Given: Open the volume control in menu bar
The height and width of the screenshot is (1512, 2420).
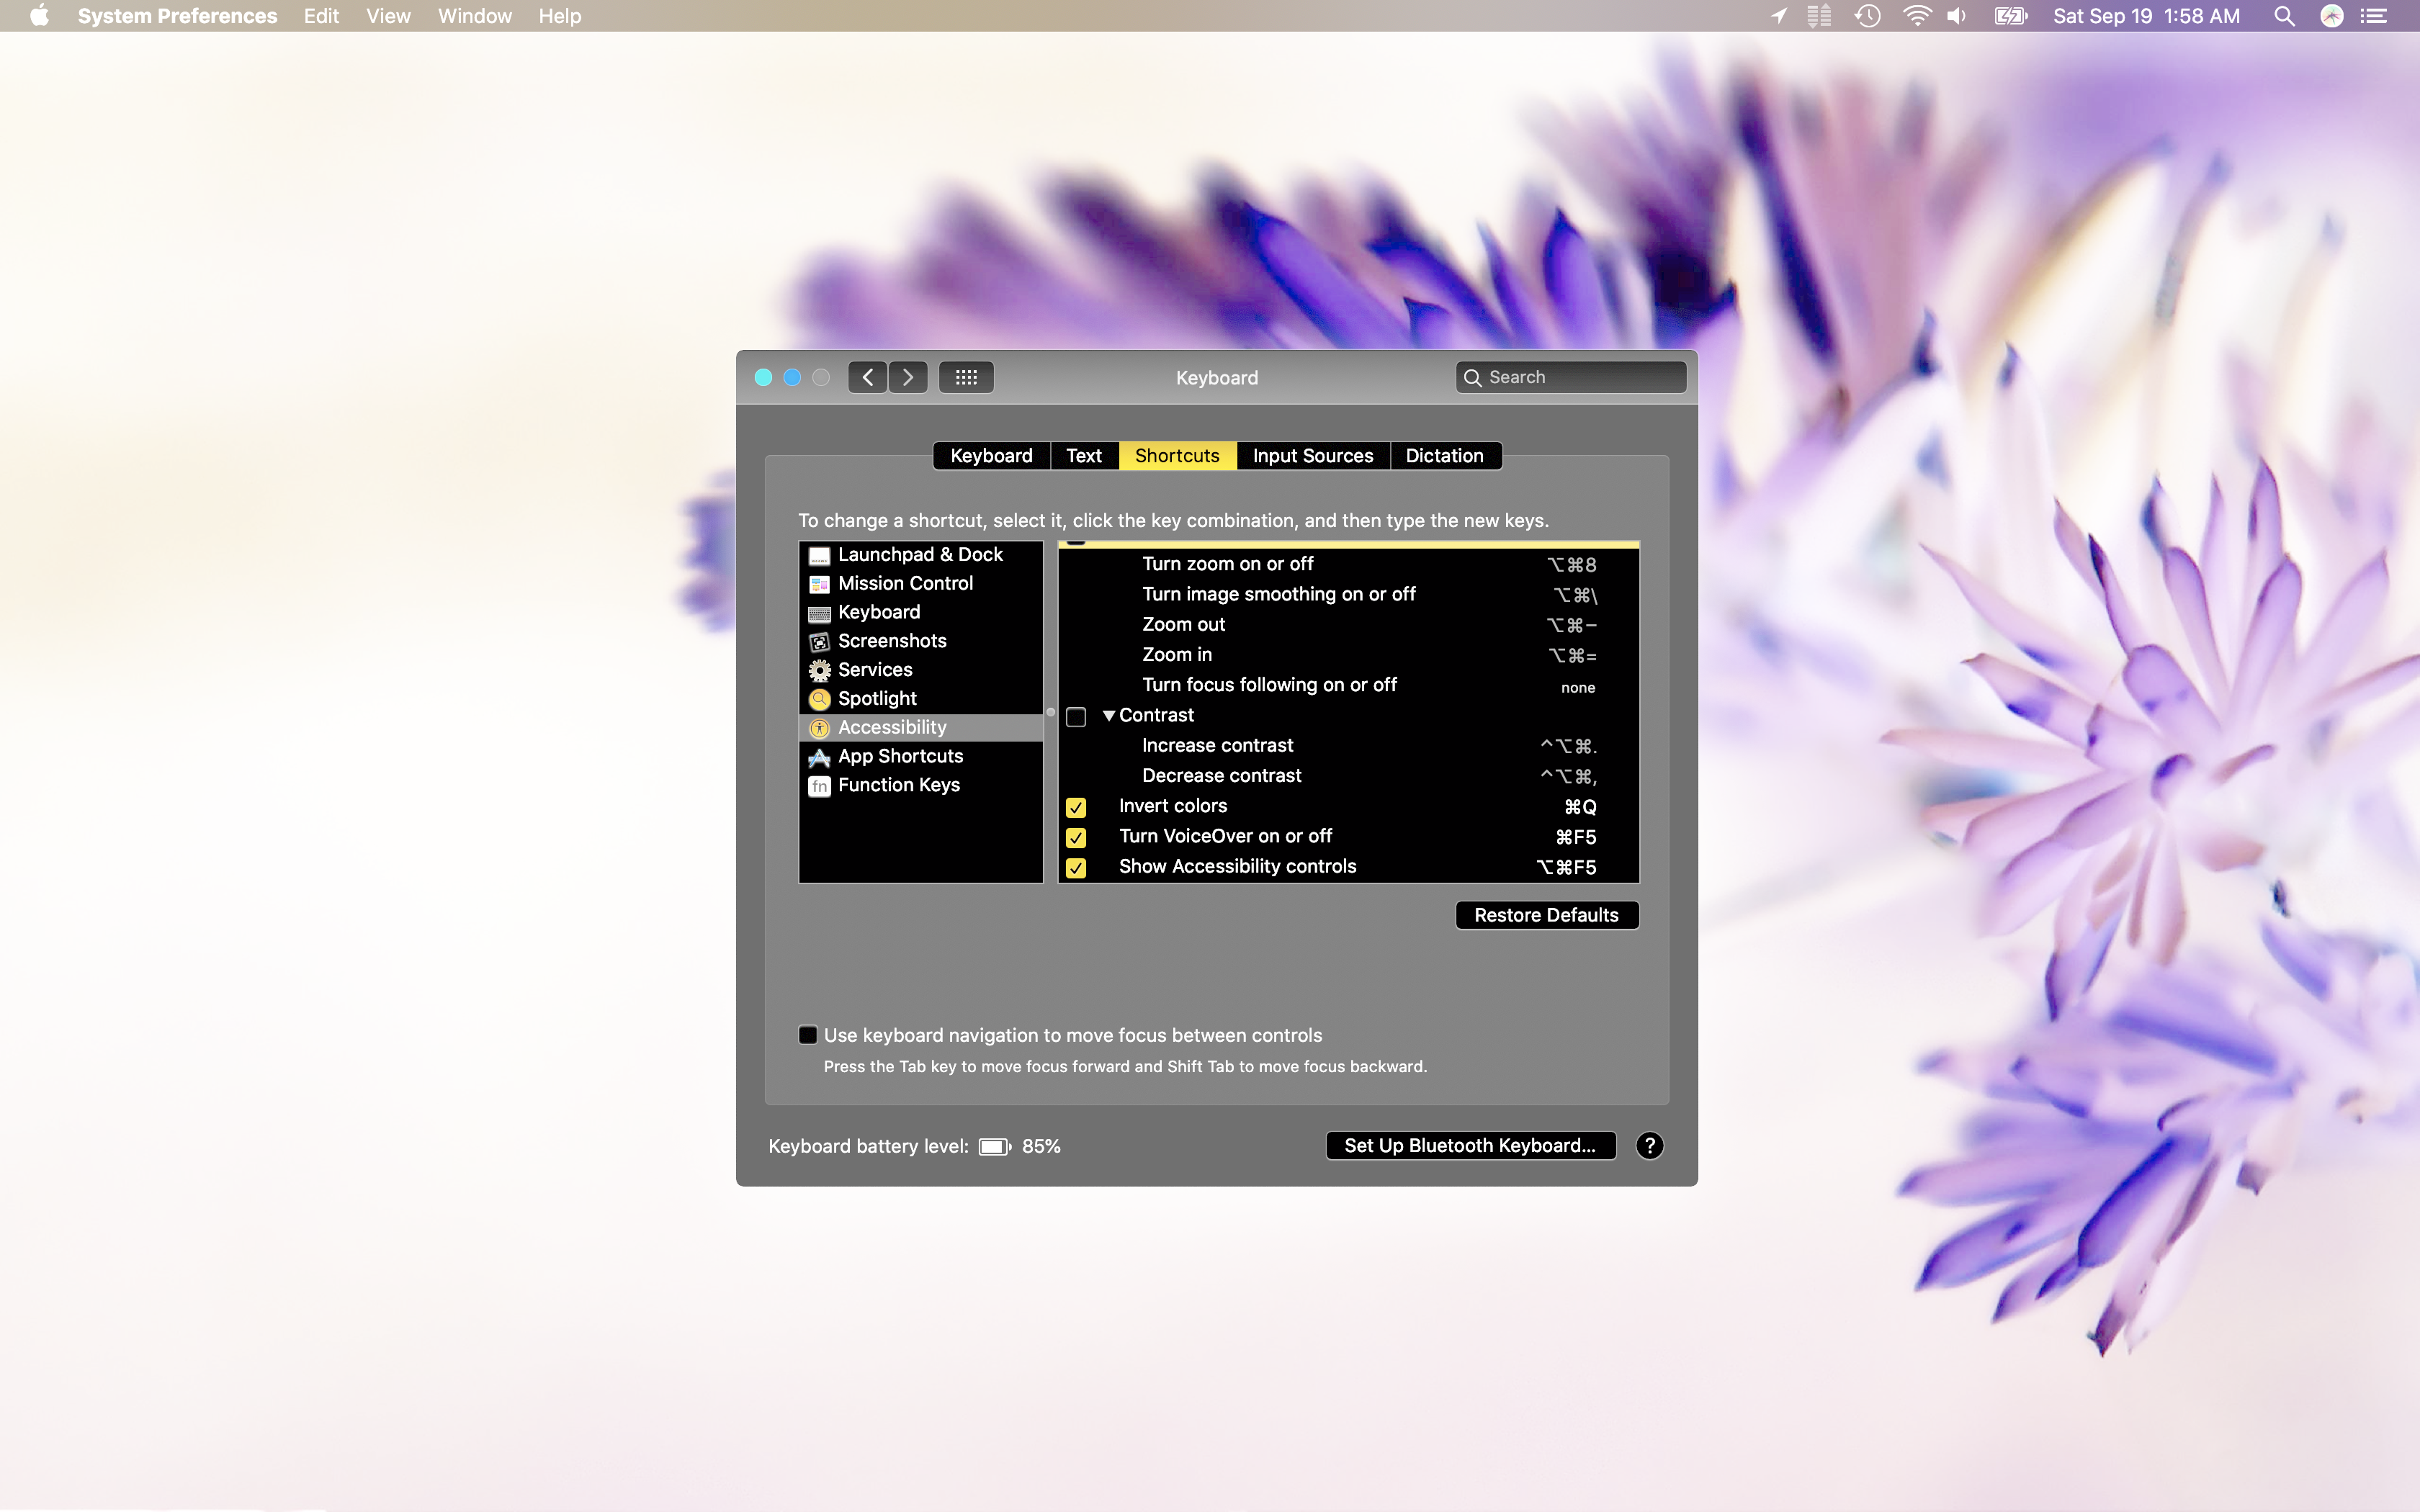Looking at the screenshot, I should pyautogui.click(x=1957, y=16).
